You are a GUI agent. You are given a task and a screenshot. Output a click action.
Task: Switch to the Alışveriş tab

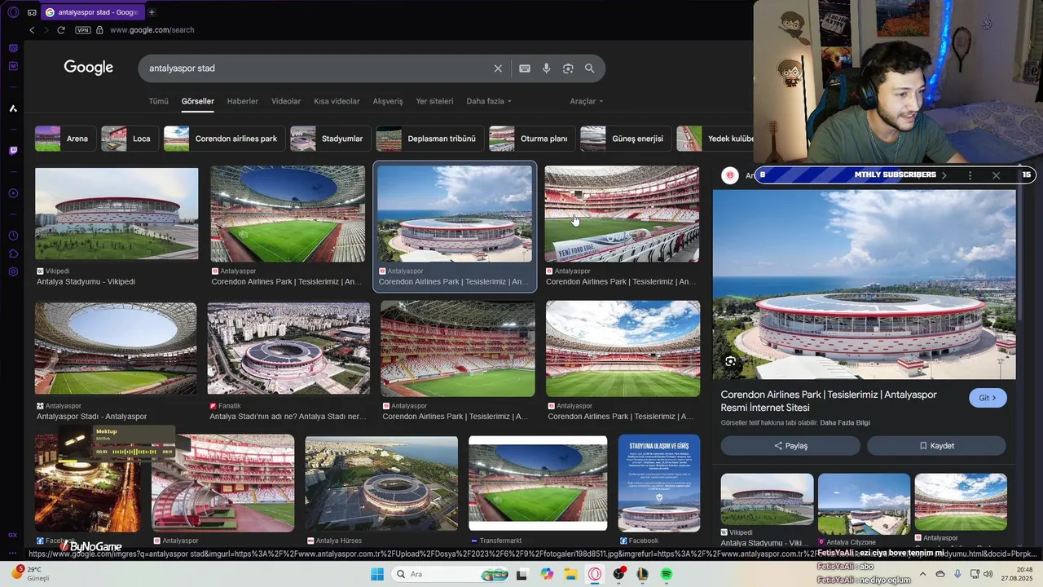pos(388,101)
